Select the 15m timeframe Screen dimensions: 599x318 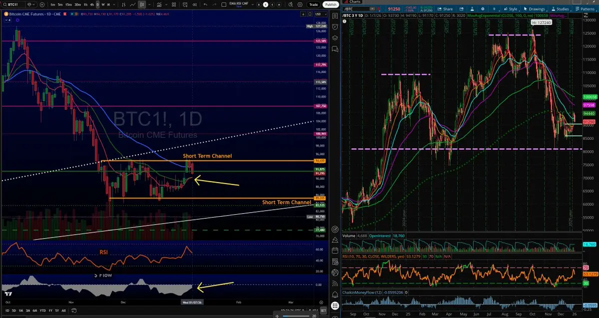point(68,4)
